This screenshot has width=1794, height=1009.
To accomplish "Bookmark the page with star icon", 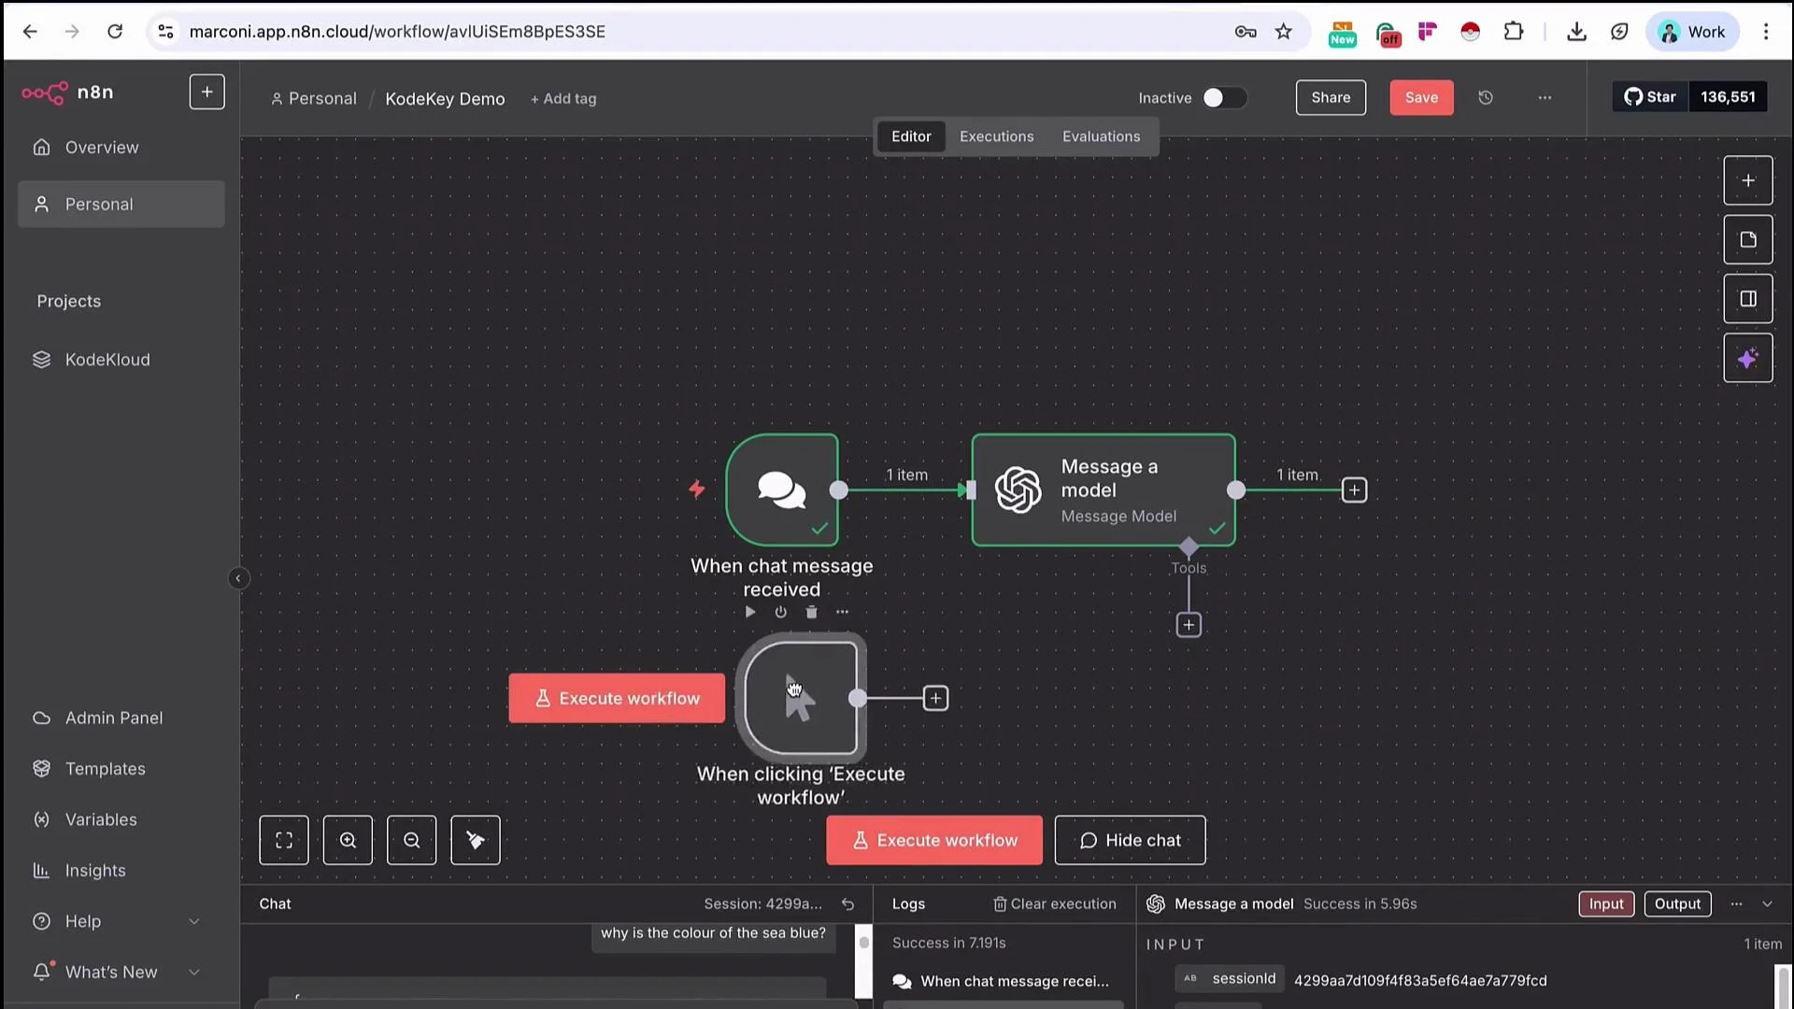I will [1284, 32].
